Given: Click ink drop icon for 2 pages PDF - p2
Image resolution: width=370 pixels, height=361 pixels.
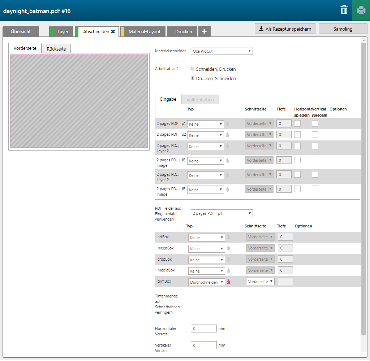Looking at the screenshot, I should pyautogui.click(x=228, y=135).
